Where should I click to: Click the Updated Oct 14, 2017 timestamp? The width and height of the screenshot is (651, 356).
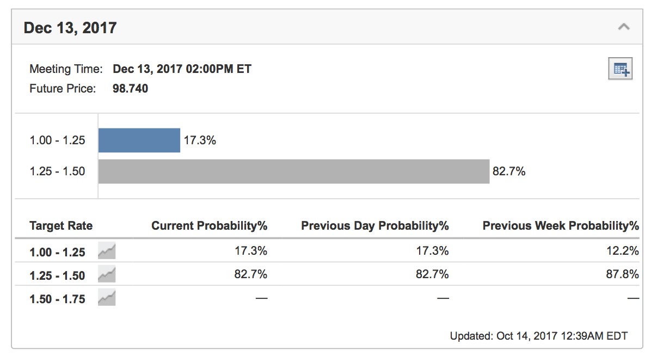click(538, 336)
